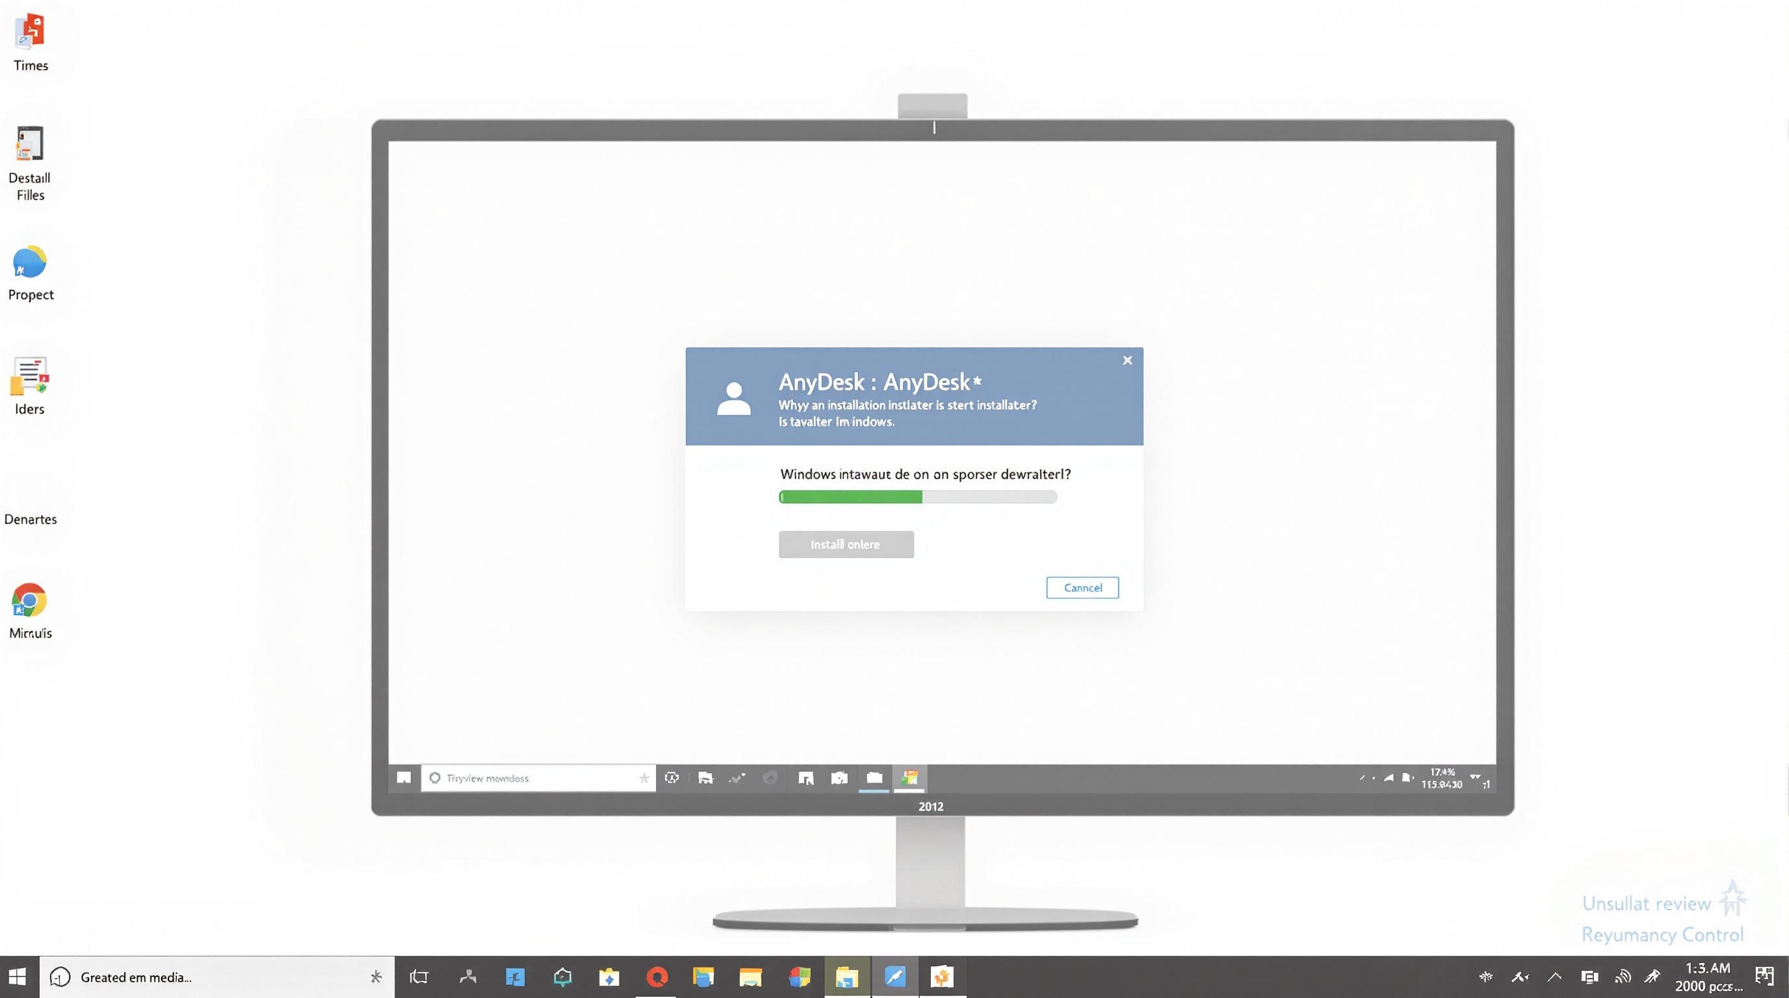Select the Denartes desktop label
This screenshot has width=1789, height=998.
[x=31, y=519]
